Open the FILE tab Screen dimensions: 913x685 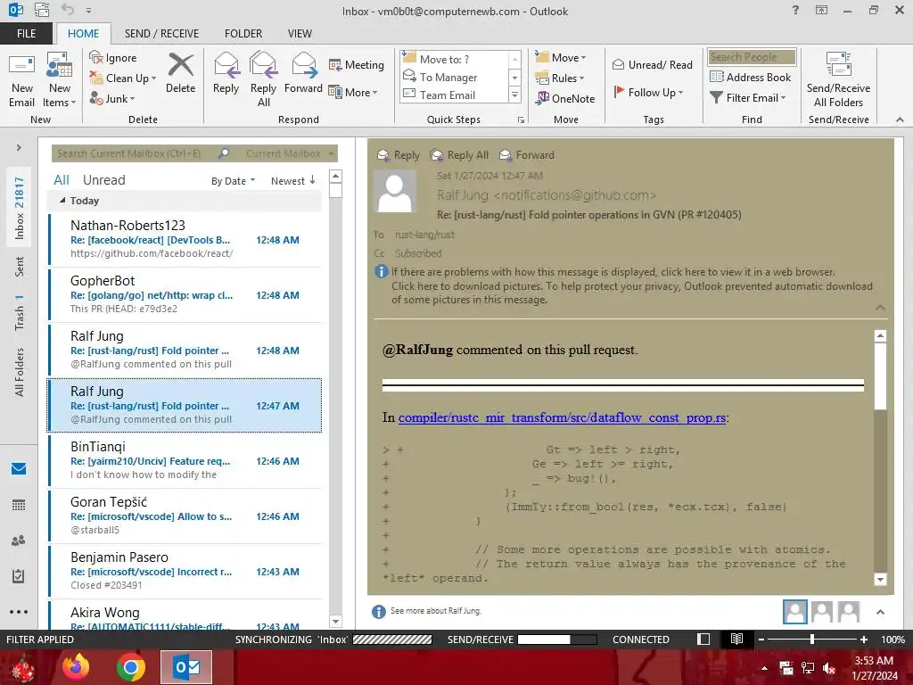[x=26, y=33]
